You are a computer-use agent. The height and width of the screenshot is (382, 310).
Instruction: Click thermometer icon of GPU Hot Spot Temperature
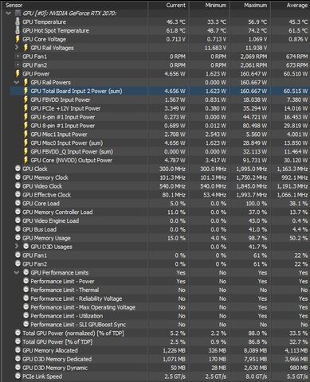click(x=18, y=30)
